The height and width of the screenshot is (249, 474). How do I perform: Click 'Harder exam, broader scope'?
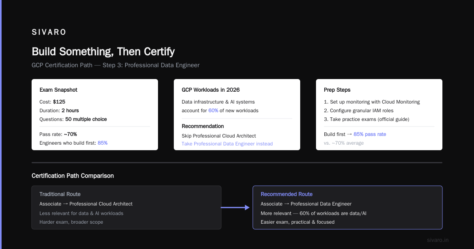(71, 222)
